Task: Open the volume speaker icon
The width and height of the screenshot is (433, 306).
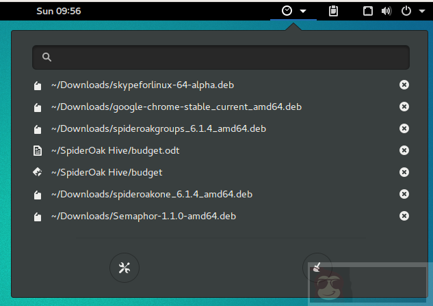Action: pyautogui.click(x=386, y=11)
